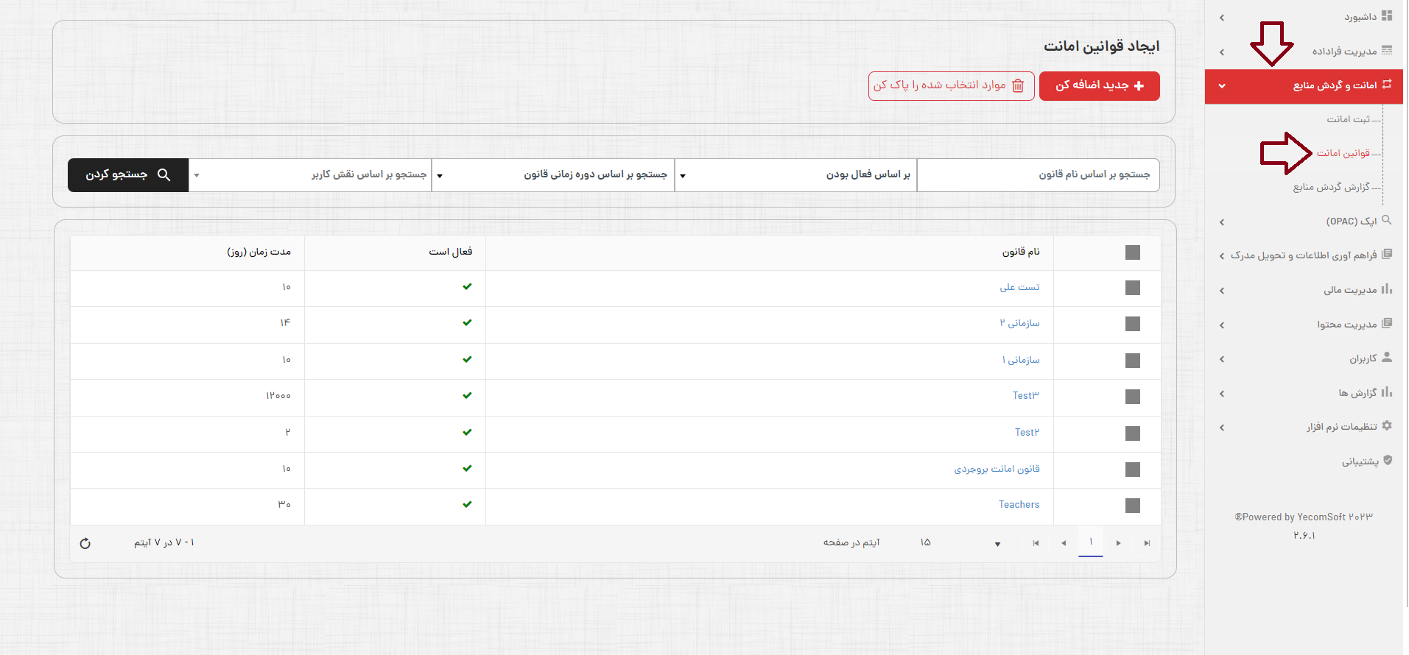Click the trash icon for deleting selected items
Image resolution: width=1409 pixels, height=655 pixels.
[1018, 86]
